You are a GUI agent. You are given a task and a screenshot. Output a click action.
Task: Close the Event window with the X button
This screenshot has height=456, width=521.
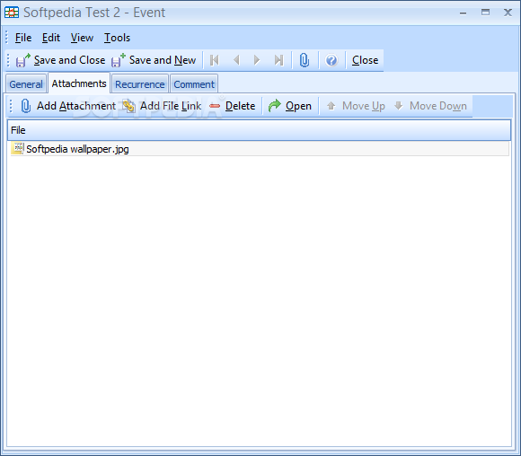pyautogui.click(x=508, y=13)
